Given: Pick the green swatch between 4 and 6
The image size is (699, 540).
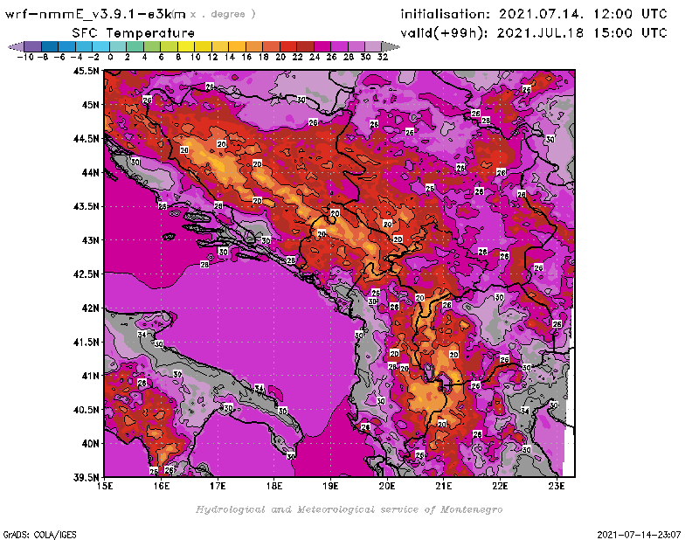Looking at the screenshot, I should [x=152, y=46].
